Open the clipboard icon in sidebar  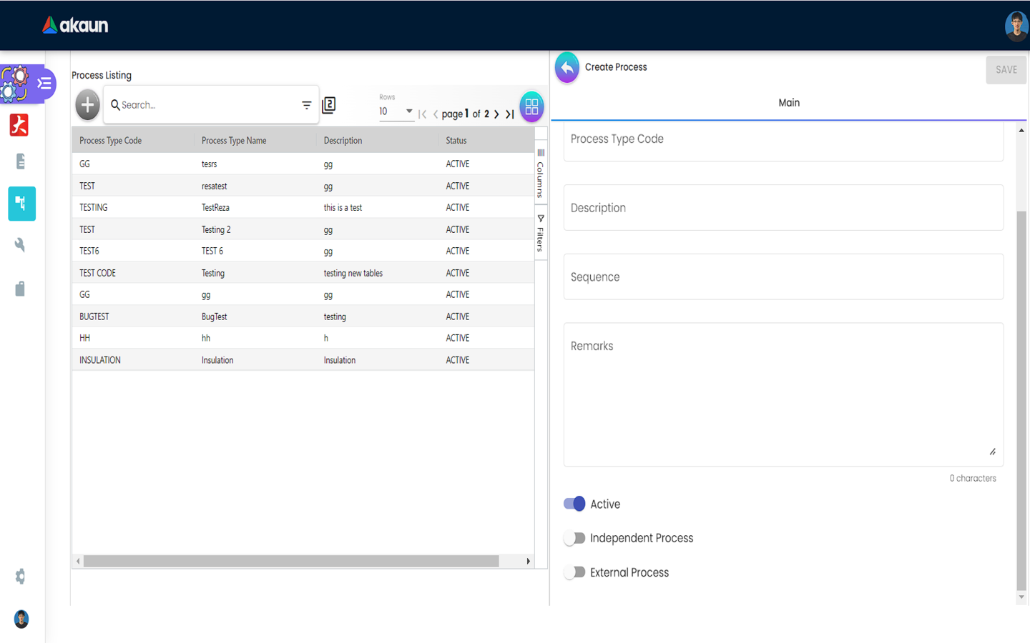pyautogui.click(x=20, y=289)
